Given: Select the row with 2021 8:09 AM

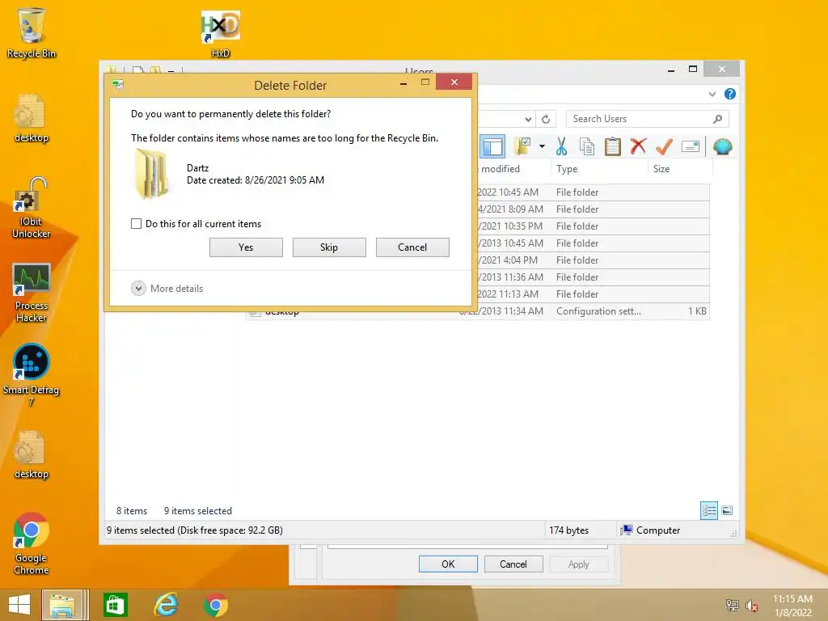Looking at the screenshot, I should coord(593,209).
